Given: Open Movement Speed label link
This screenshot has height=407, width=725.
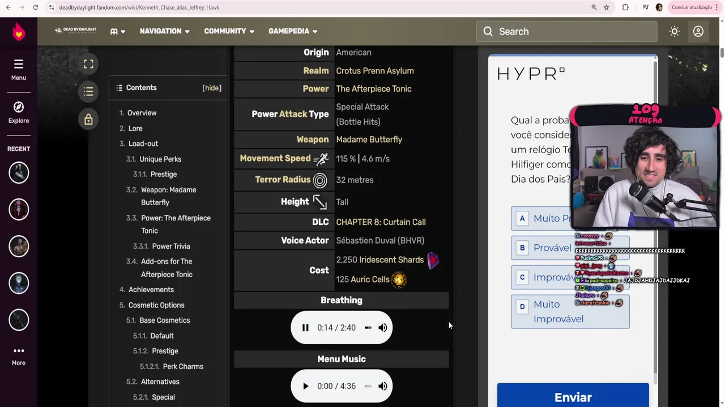Looking at the screenshot, I should 275,158.
